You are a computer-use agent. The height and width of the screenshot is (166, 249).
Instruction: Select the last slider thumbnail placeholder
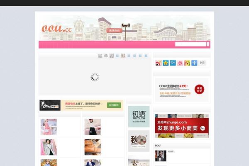tap(146, 56)
